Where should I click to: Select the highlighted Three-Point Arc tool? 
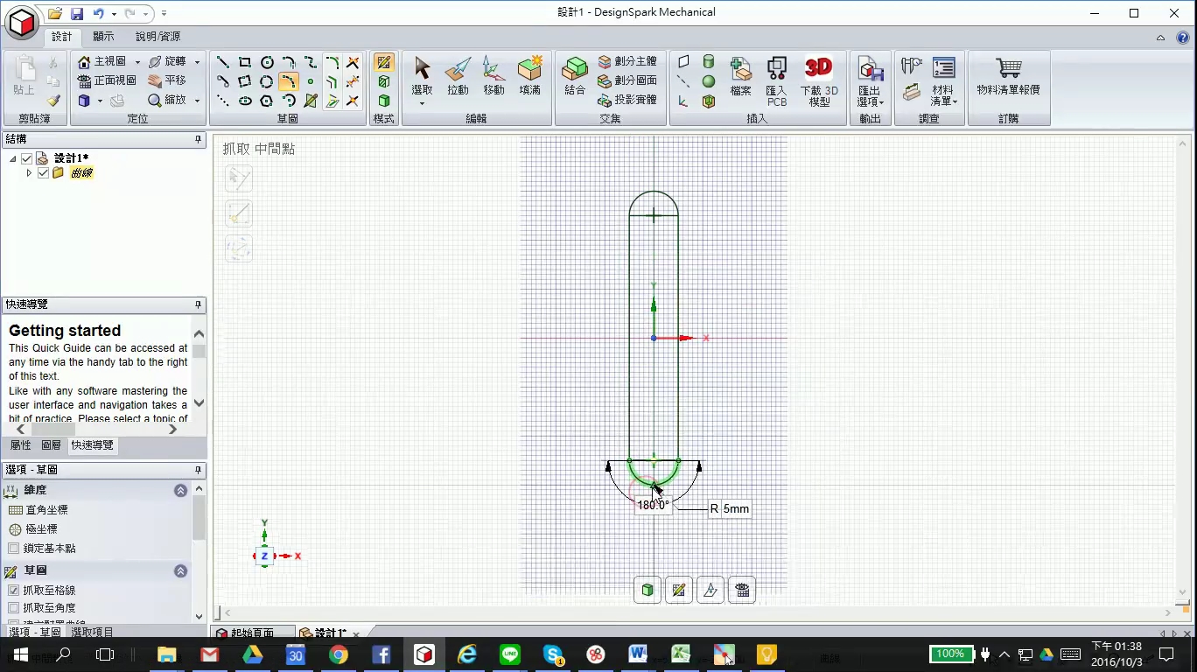pyautogui.click(x=289, y=81)
